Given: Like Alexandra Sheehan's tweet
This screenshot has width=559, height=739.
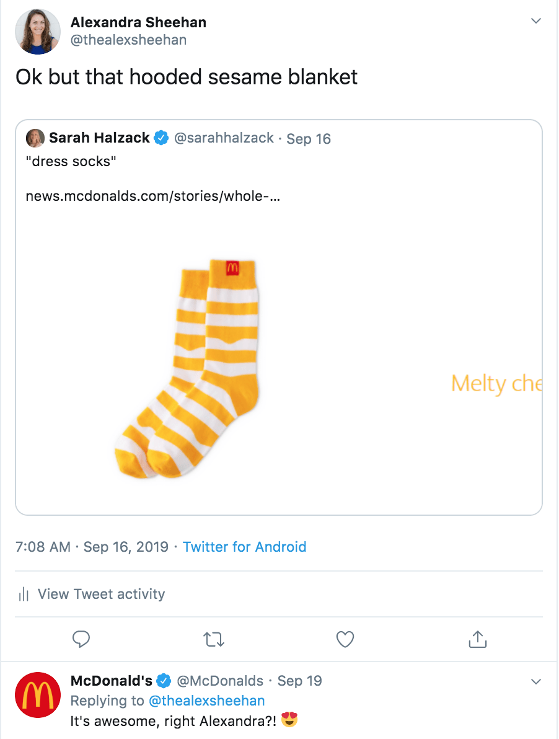Looking at the screenshot, I should pos(345,639).
